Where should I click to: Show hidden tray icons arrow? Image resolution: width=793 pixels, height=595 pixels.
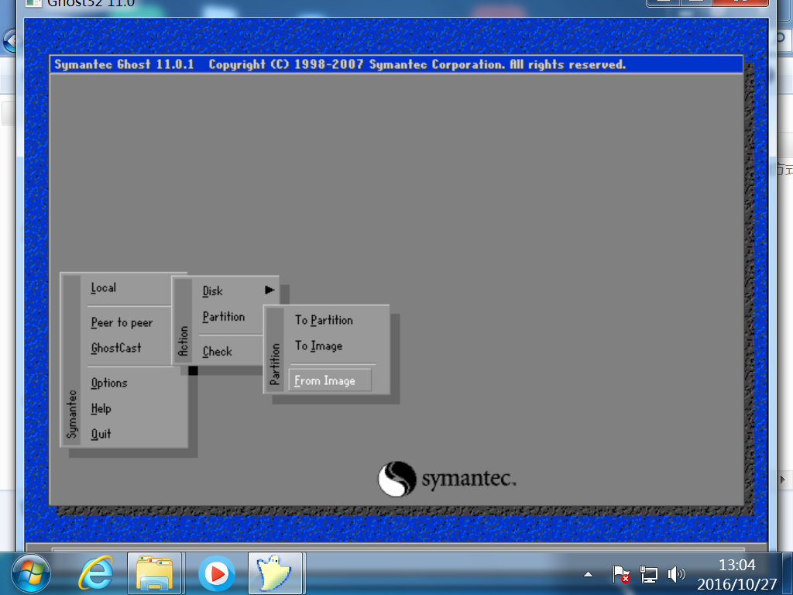pos(588,574)
